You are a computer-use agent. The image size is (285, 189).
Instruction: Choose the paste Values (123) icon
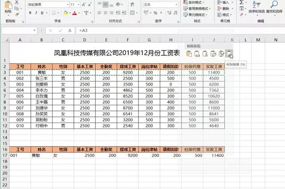[196, 54]
